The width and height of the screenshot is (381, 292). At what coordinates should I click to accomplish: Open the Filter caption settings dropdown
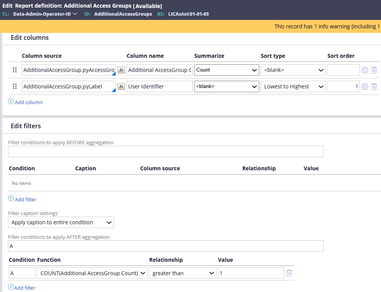[61, 222]
